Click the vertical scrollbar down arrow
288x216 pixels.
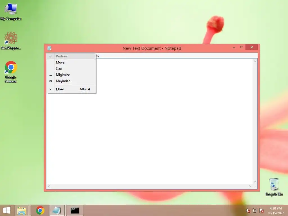pyautogui.click(x=255, y=182)
